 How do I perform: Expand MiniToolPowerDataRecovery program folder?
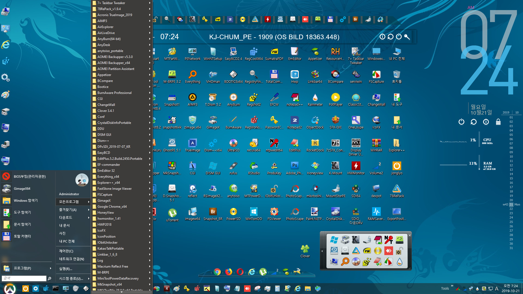click(x=121, y=278)
